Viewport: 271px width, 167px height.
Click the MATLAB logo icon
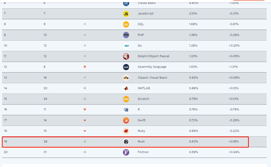[x=126, y=88]
